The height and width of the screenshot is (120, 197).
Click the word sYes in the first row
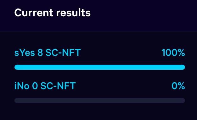(x=25, y=53)
